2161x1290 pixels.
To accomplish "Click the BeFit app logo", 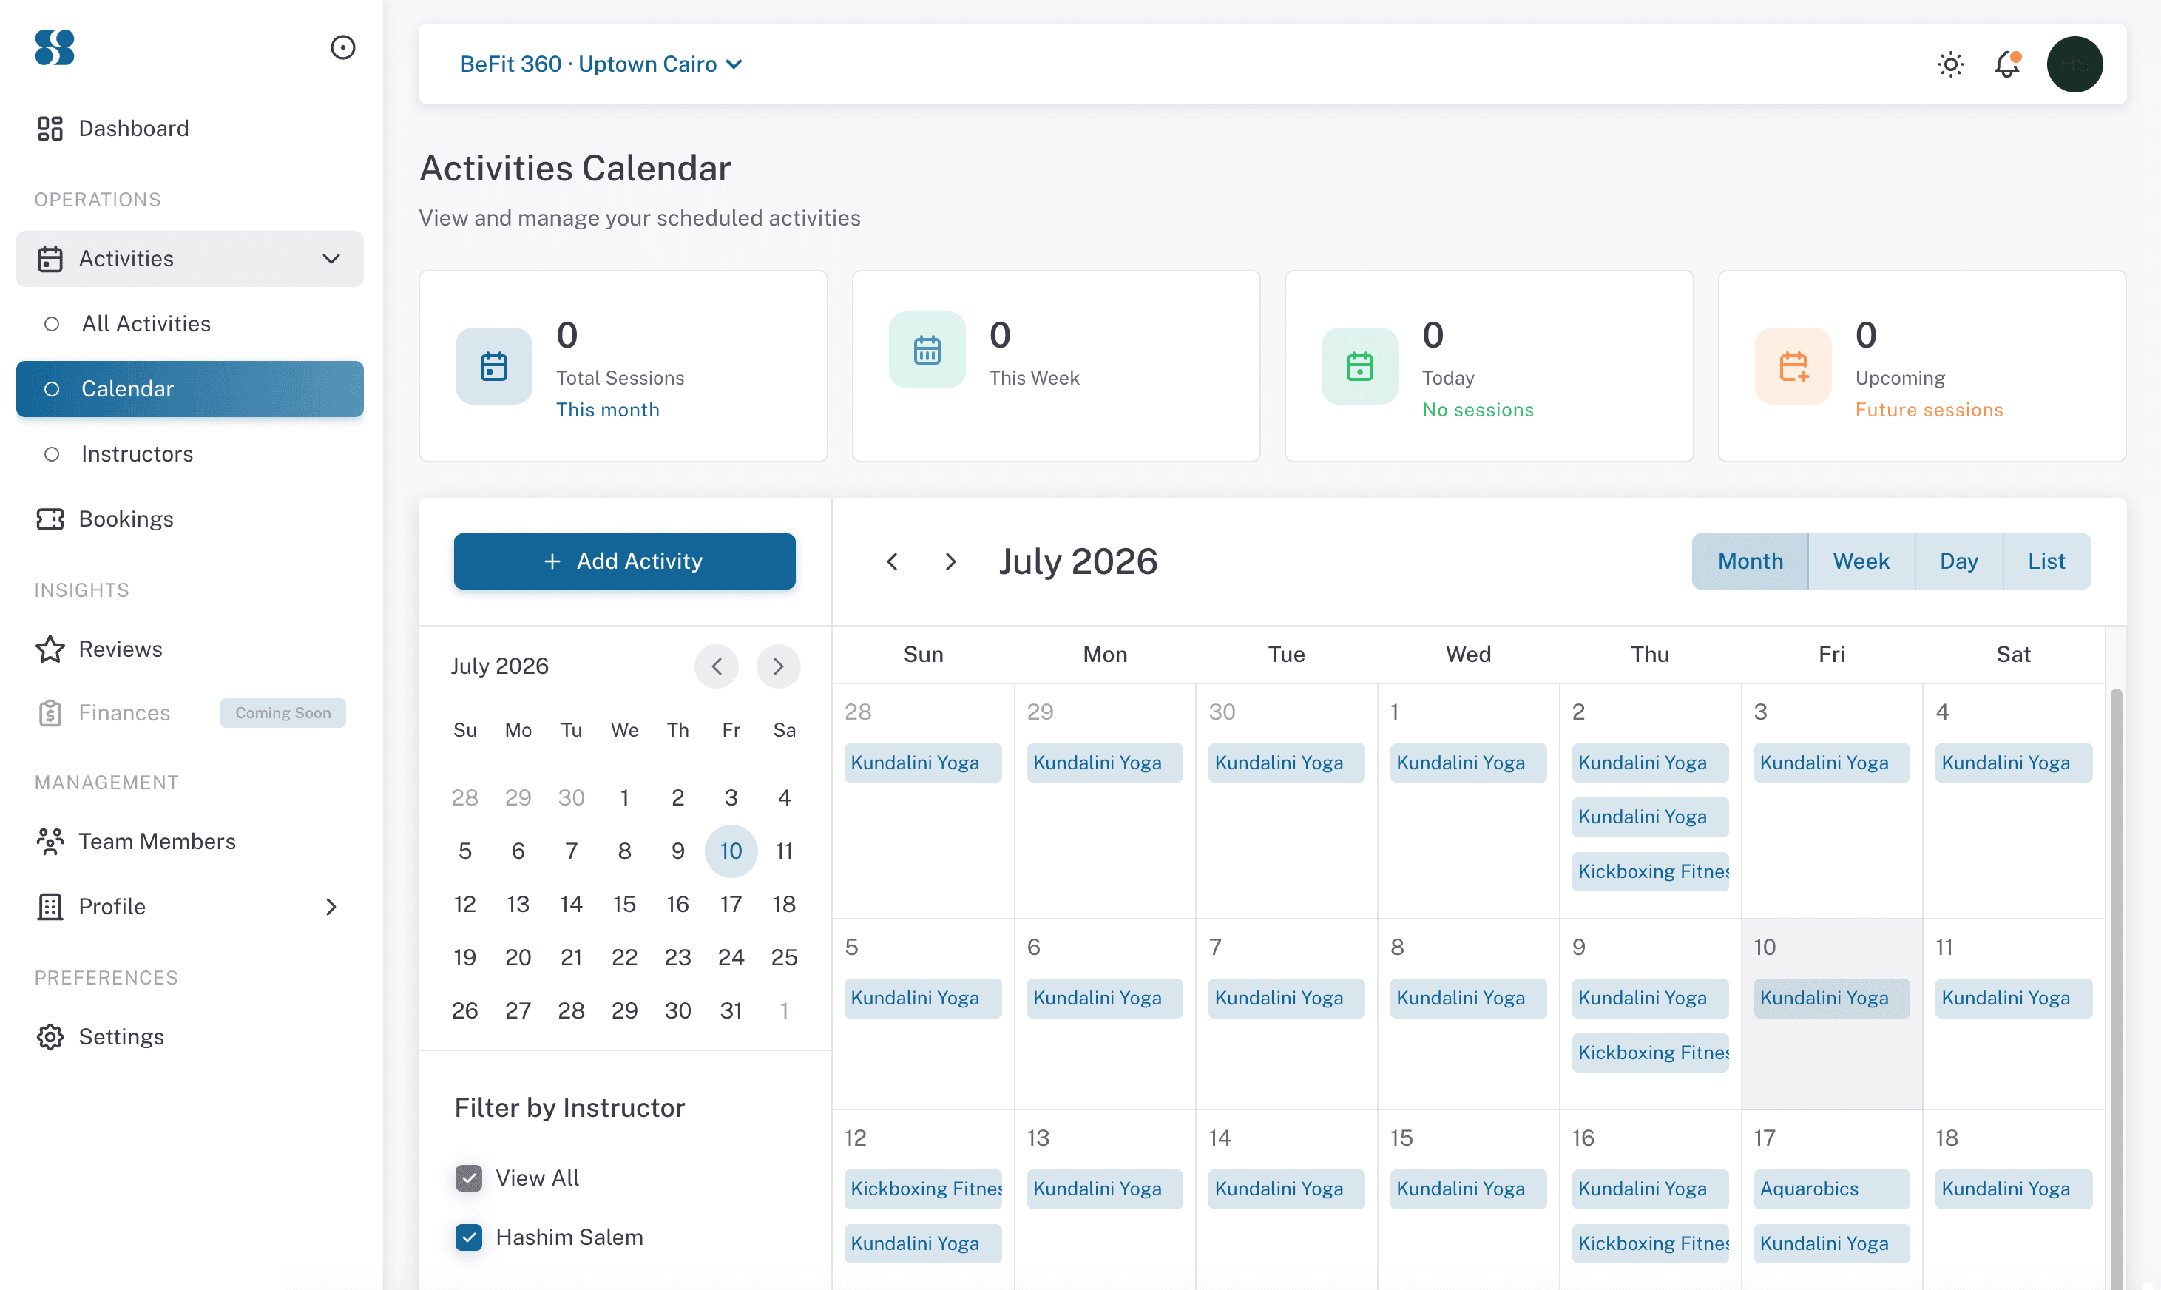I will point(55,47).
